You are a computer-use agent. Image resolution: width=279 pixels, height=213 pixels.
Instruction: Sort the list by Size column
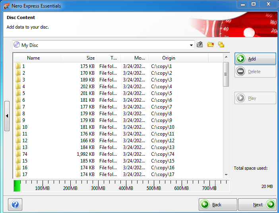tap(79, 58)
